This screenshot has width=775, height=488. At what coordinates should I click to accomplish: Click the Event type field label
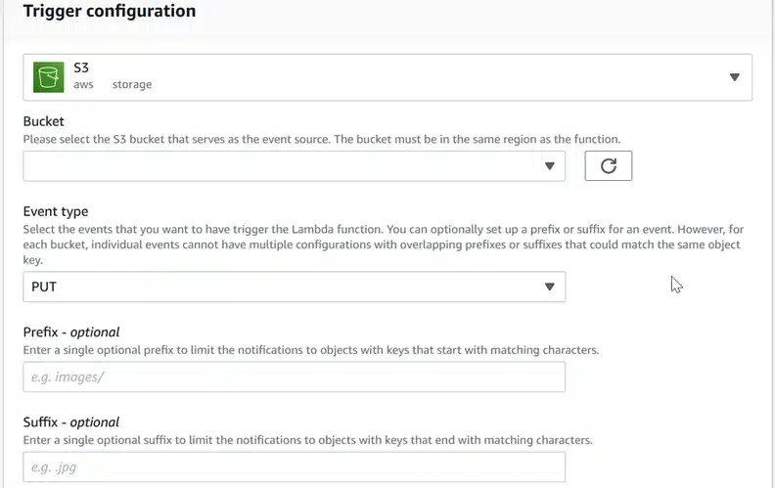(x=56, y=211)
